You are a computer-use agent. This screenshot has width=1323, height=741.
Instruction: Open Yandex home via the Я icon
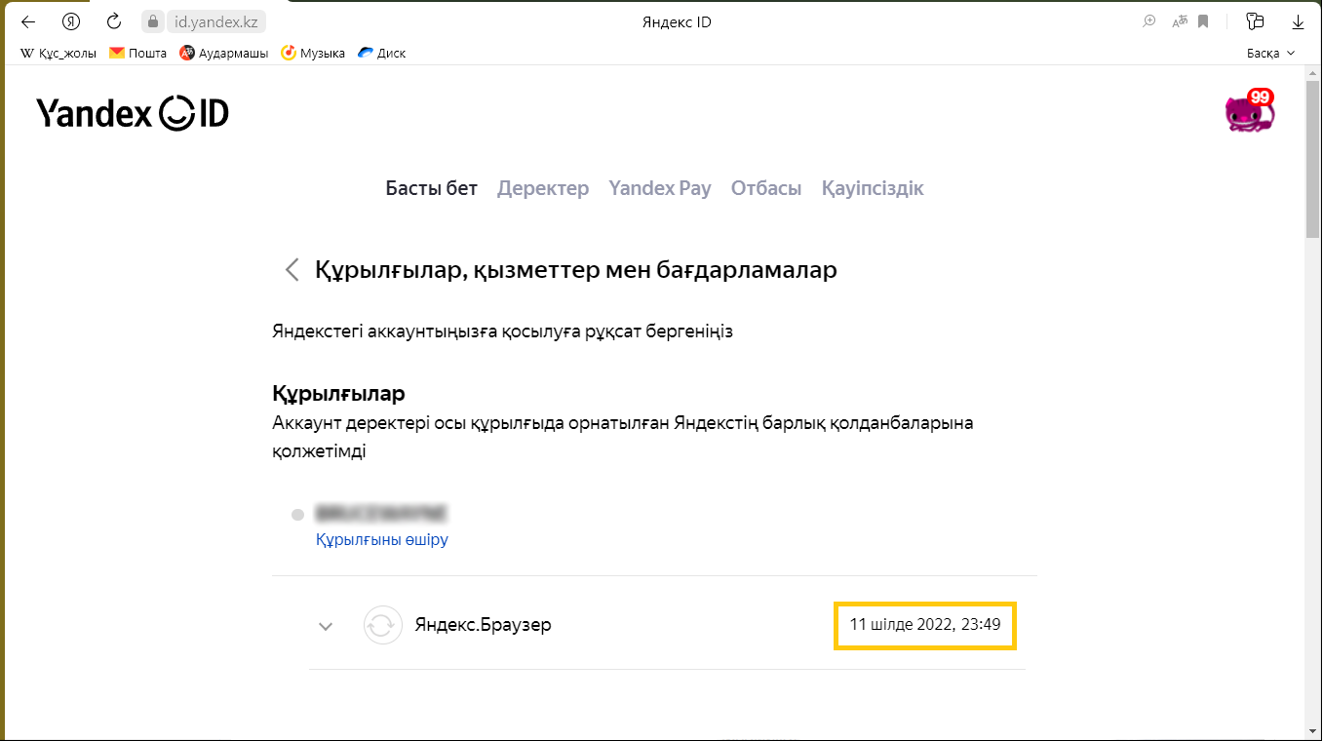coord(71,21)
